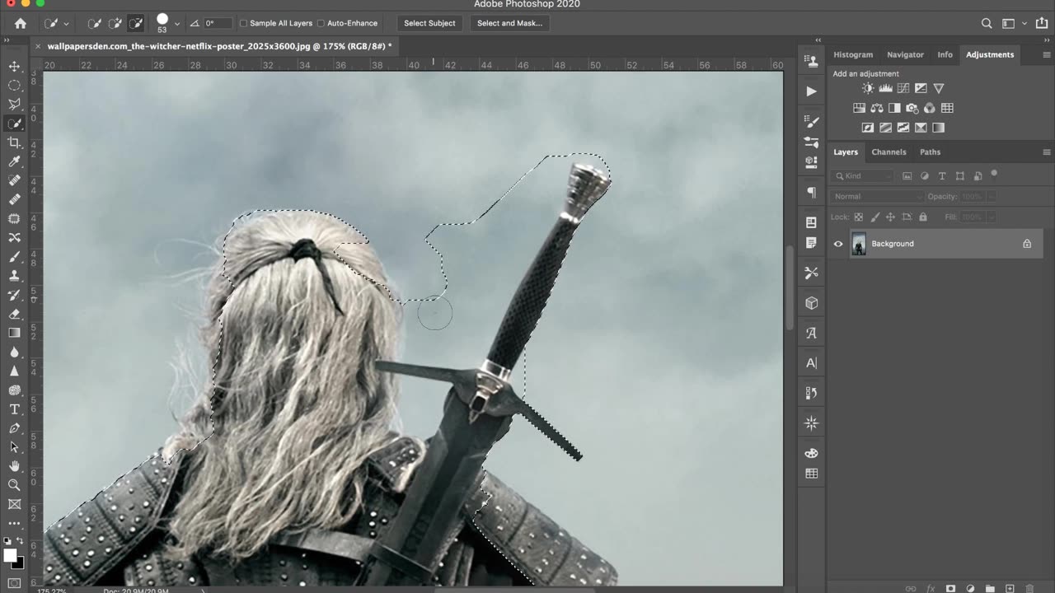The width and height of the screenshot is (1055, 593).
Task: Choose Add to Selection mode button
Action: pos(115,24)
